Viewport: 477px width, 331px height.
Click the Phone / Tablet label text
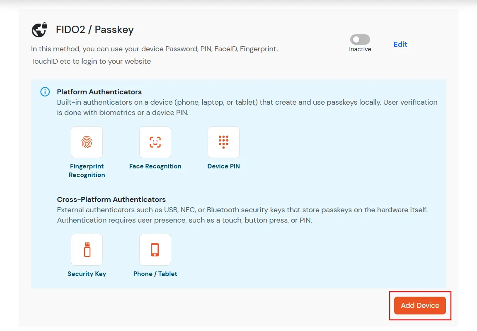155,273
